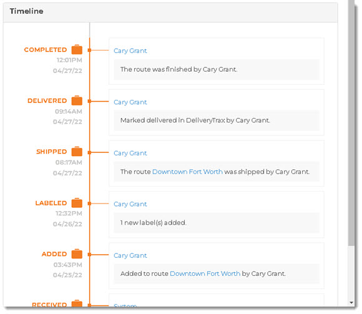Image resolution: width=362 pixels, height=314 pixels.
Task: Click the ADDED package icon
Action: 77,253
